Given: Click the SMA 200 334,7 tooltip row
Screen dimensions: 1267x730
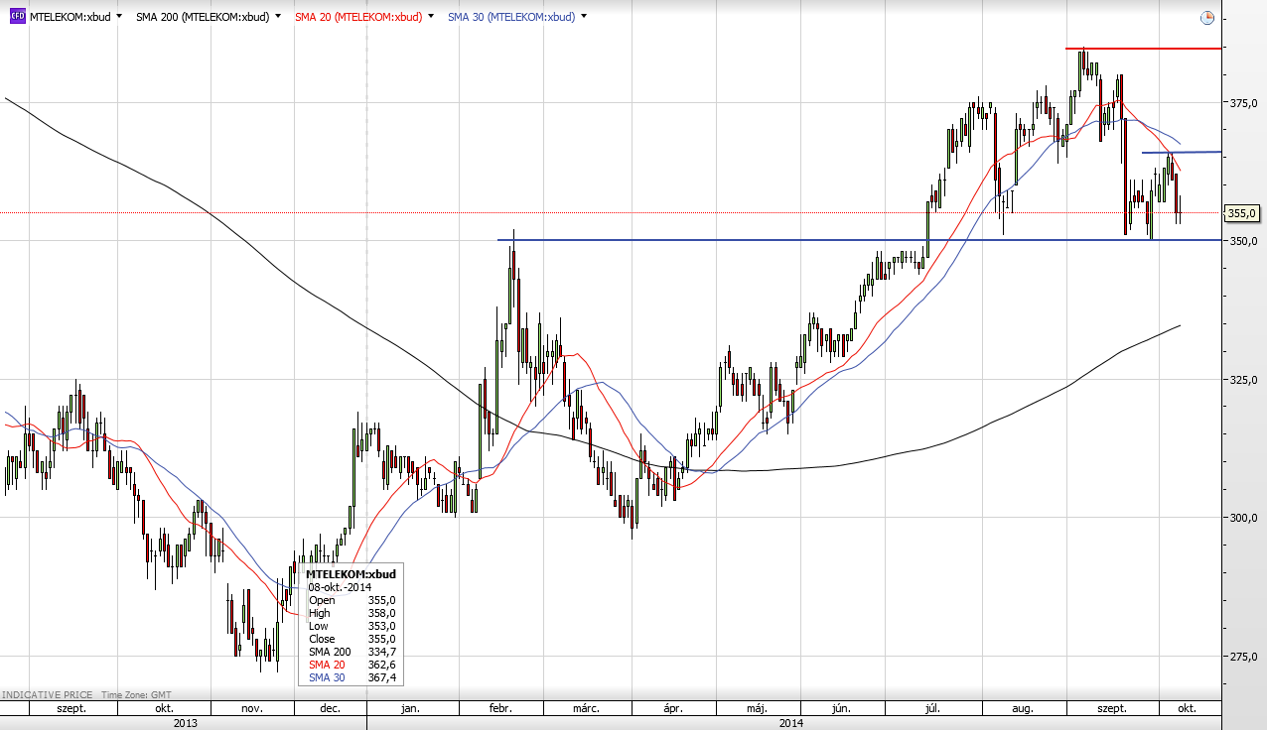Looking at the screenshot, I should [352, 652].
